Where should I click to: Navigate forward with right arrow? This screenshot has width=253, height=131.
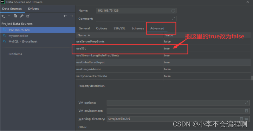click(72, 16)
